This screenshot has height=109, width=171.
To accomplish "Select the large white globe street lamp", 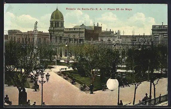I will [x=112, y=84].
